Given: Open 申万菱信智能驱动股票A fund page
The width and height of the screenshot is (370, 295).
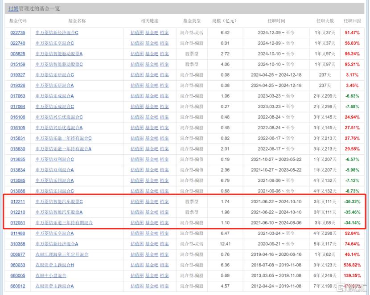Looking at the screenshot, I should coord(59,54).
